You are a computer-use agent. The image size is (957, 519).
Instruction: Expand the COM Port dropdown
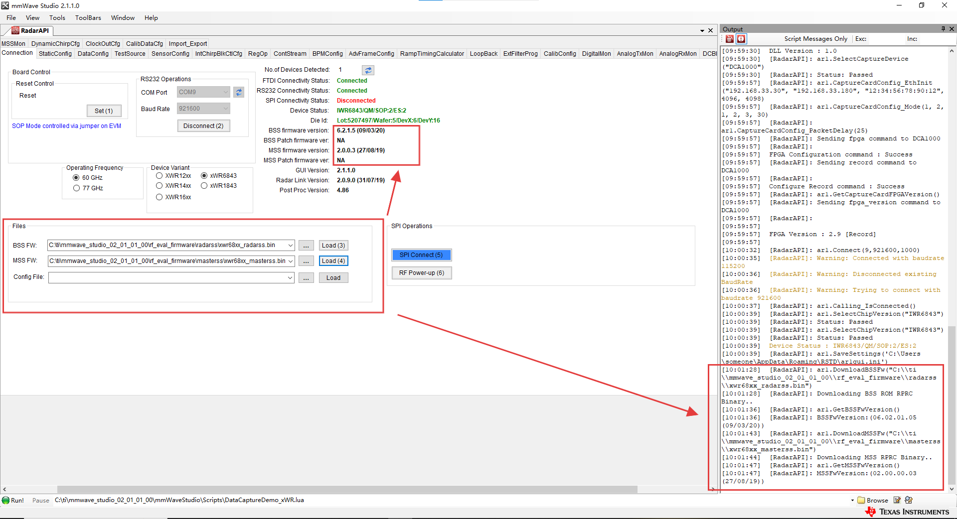point(225,92)
